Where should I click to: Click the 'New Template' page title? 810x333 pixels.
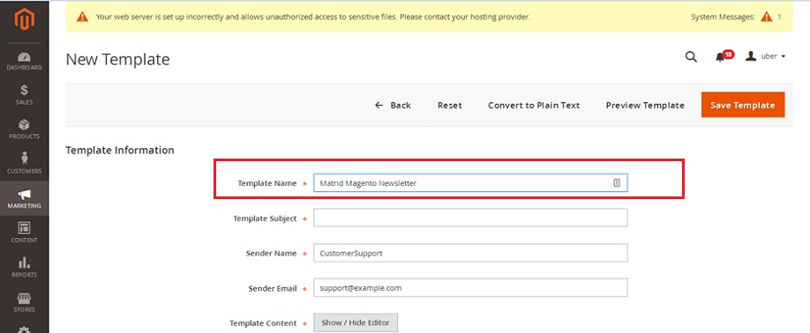[x=117, y=59]
